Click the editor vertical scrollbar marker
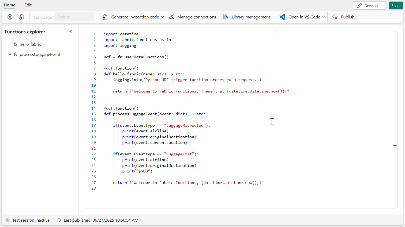This screenshot has height=227, width=405. 395,146
